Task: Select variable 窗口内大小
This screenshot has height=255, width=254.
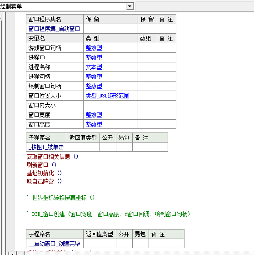Action: pyautogui.click(x=42, y=106)
